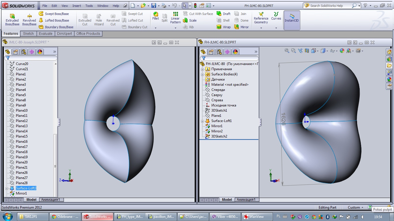Switch to Model tab in right window
Screen dimensions: 394x221
[x=227, y=200]
